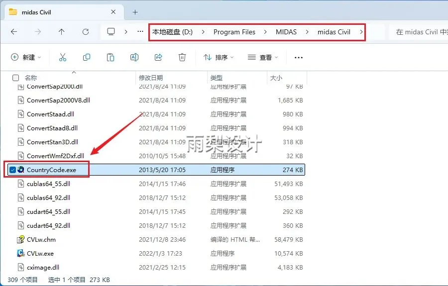The height and width of the screenshot is (286, 448).
Task: Click icon of ConvertStaad.dll
Action: pyautogui.click(x=20, y=114)
